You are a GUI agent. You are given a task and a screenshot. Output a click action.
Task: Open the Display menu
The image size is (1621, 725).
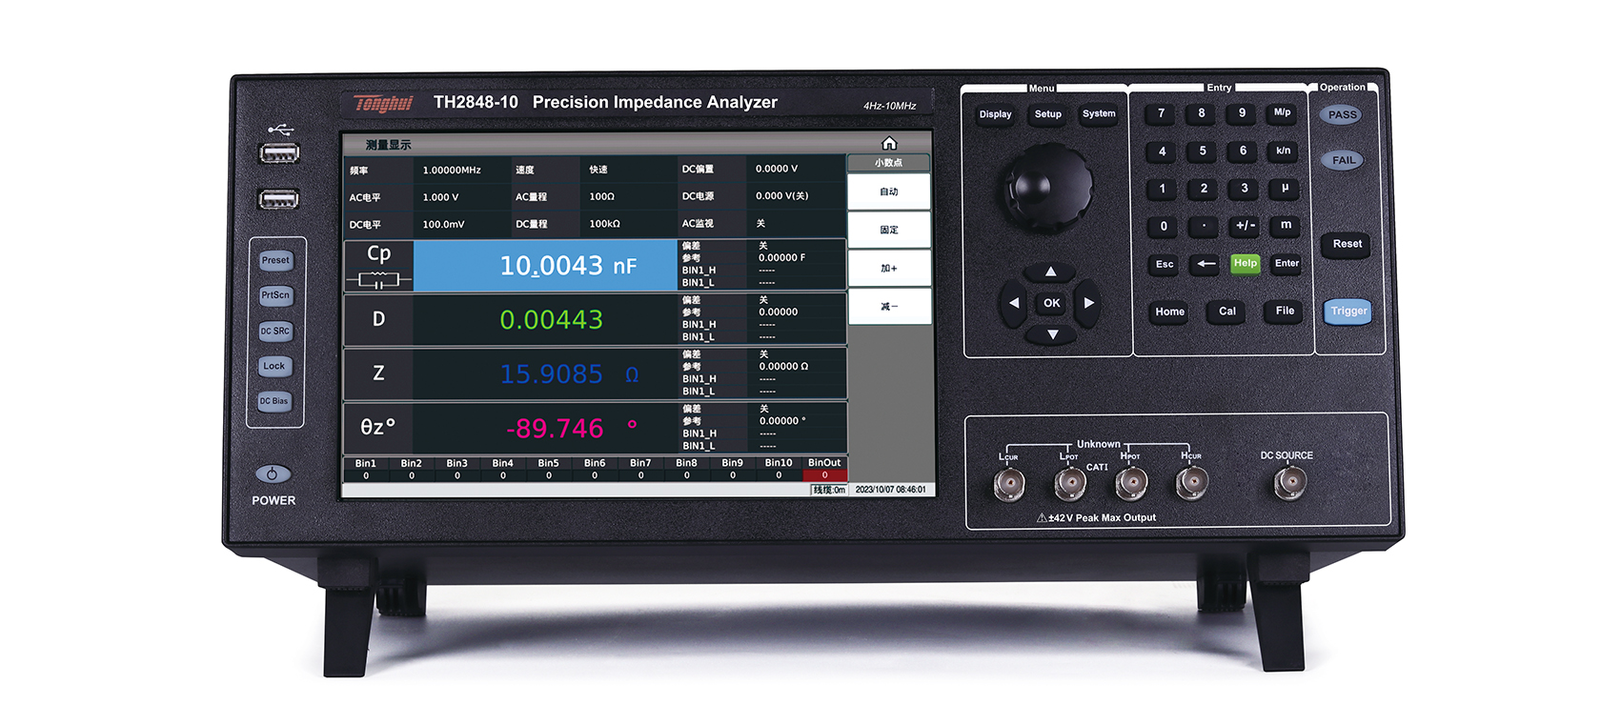(x=995, y=114)
